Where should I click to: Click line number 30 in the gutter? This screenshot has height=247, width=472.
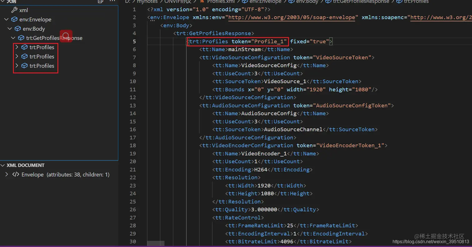tap(133, 241)
